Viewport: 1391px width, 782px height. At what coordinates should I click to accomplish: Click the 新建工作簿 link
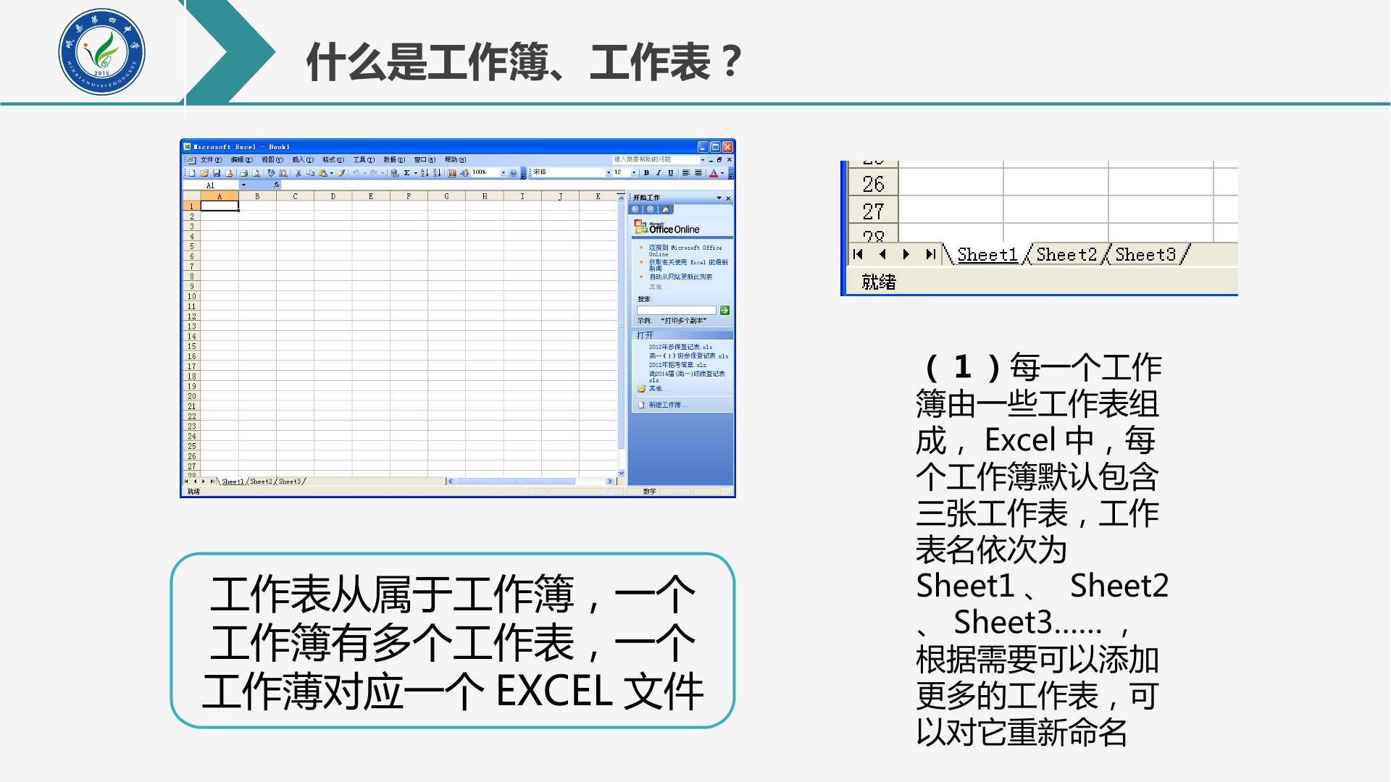point(668,405)
